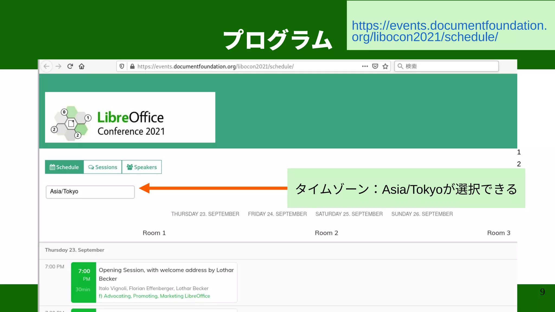Save page to Pocket icon
The height and width of the screenshot is (312, 555).
[x=375, y=66]
